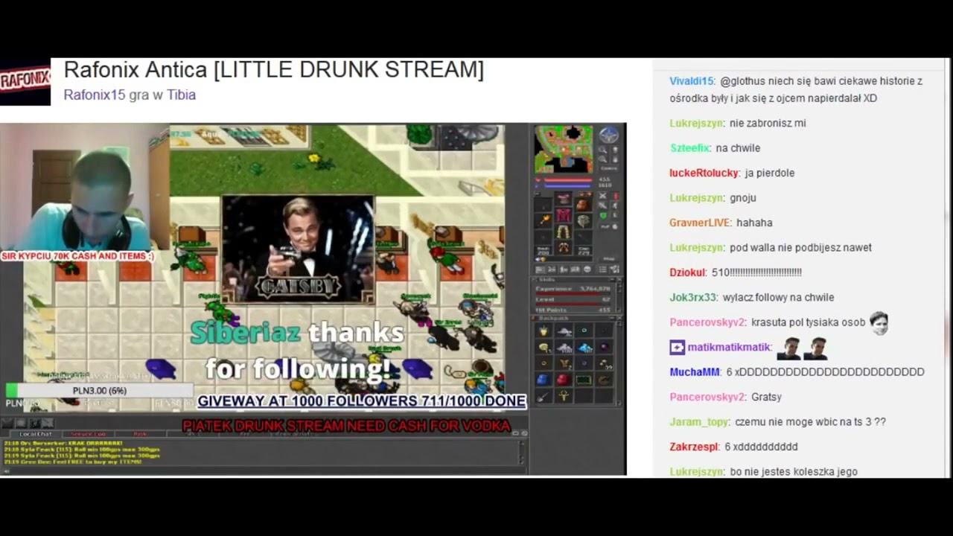Close the Backpack panel
Screen dimensions: 953x536
[x=619, y=318]
